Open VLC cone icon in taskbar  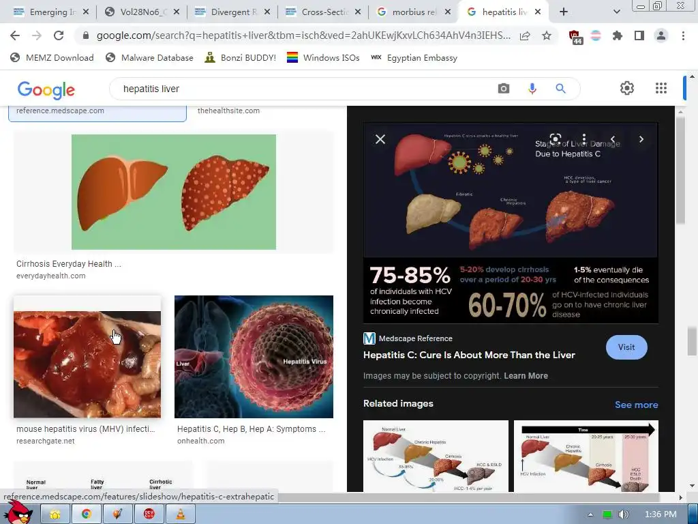(180, 514)
